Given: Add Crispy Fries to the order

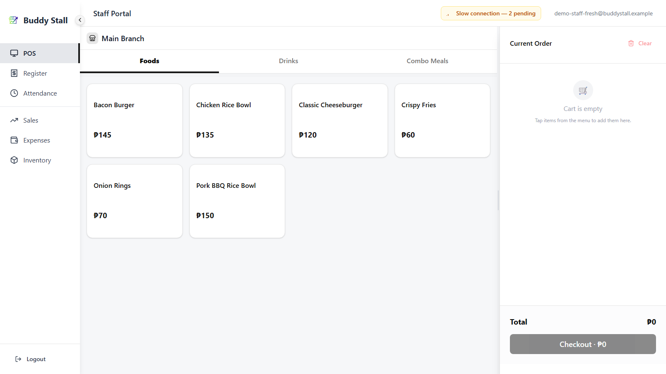Looking at the screenshot, I should pyautogui.click(x=442, y=121).
